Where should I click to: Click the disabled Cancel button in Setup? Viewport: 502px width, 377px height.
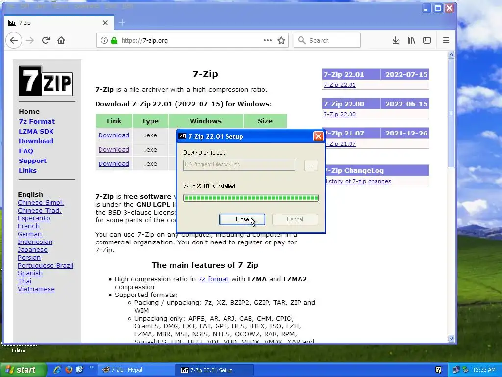[295, 219]
